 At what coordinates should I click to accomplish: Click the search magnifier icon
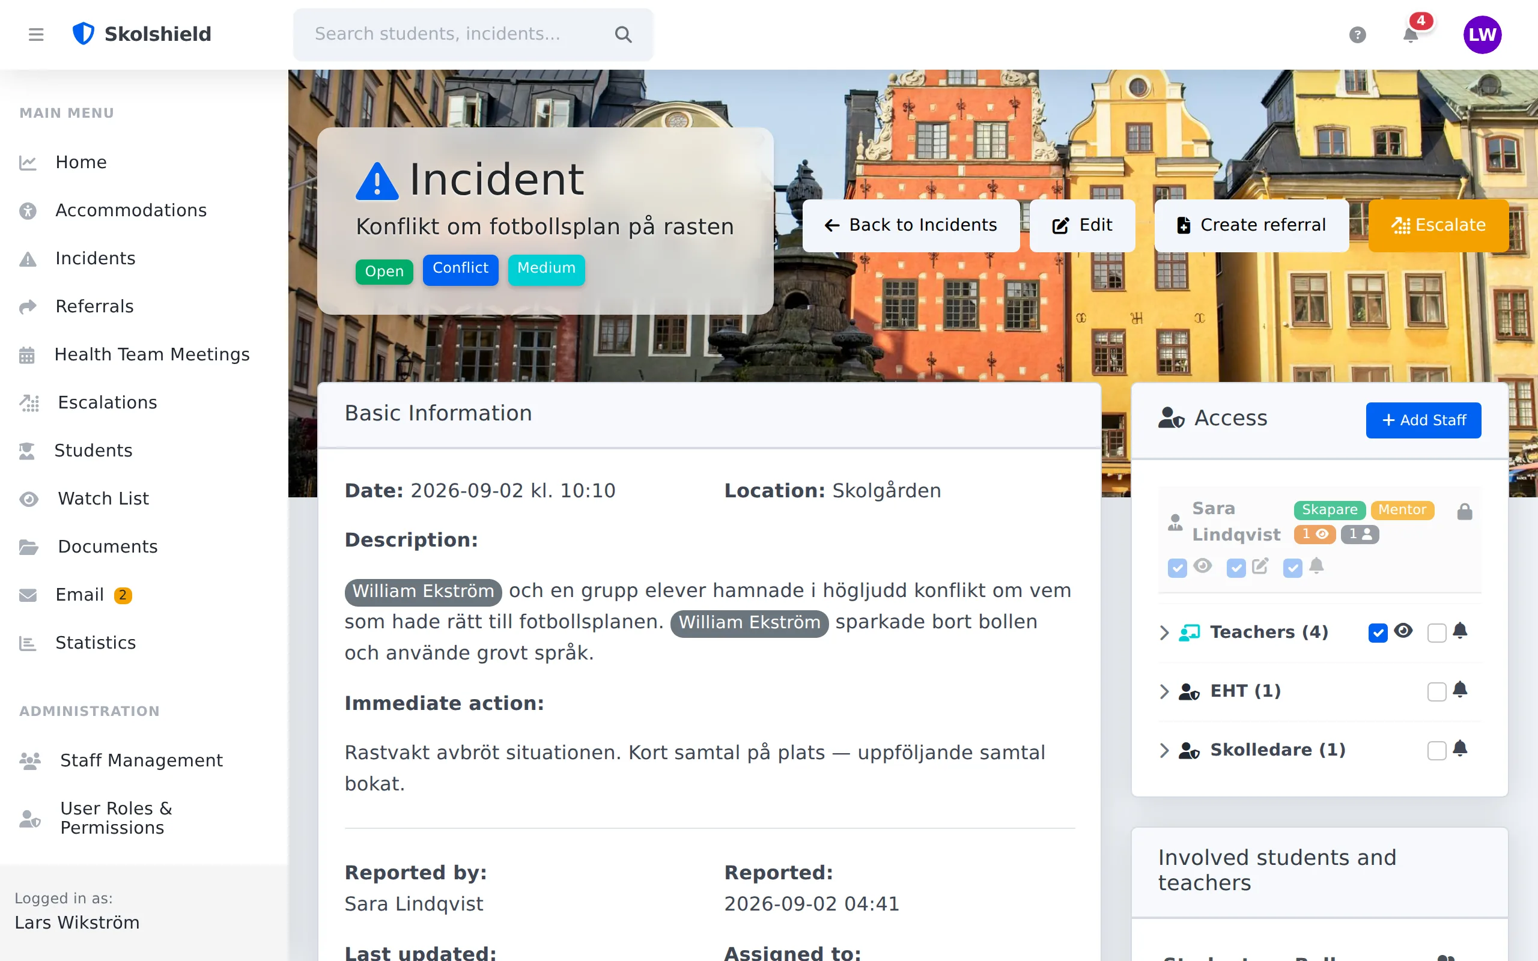[624, 34]
